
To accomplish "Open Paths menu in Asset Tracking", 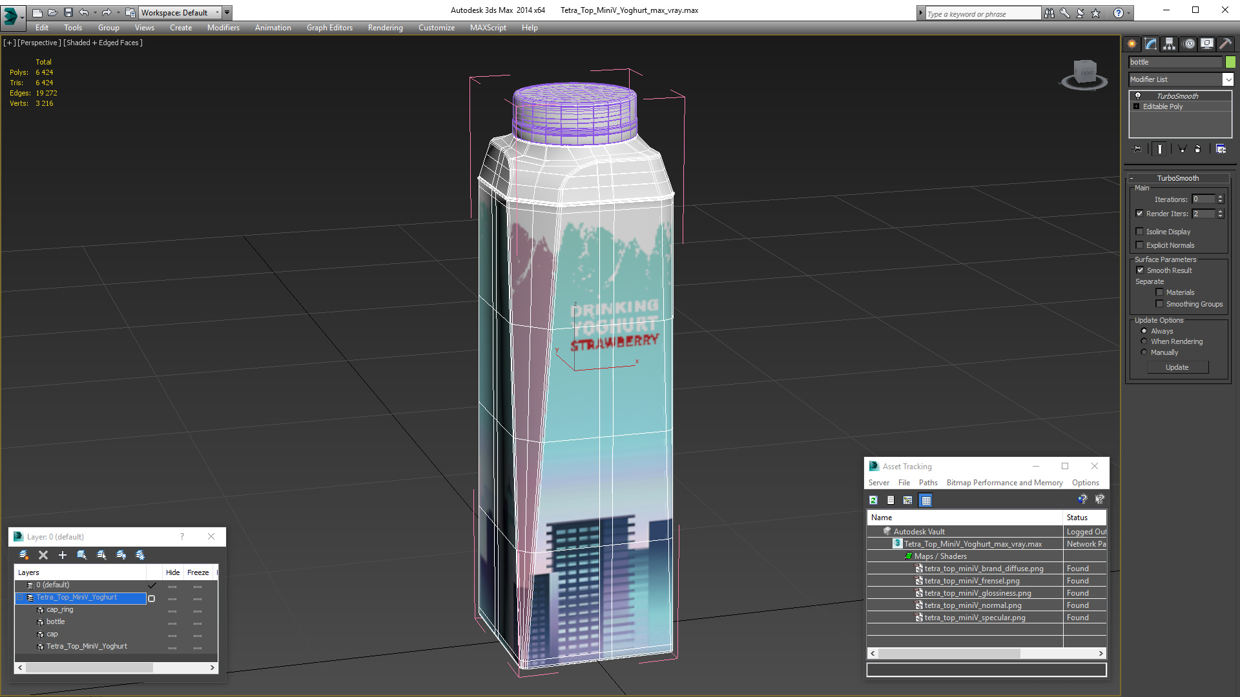I will tap(928, 483).
